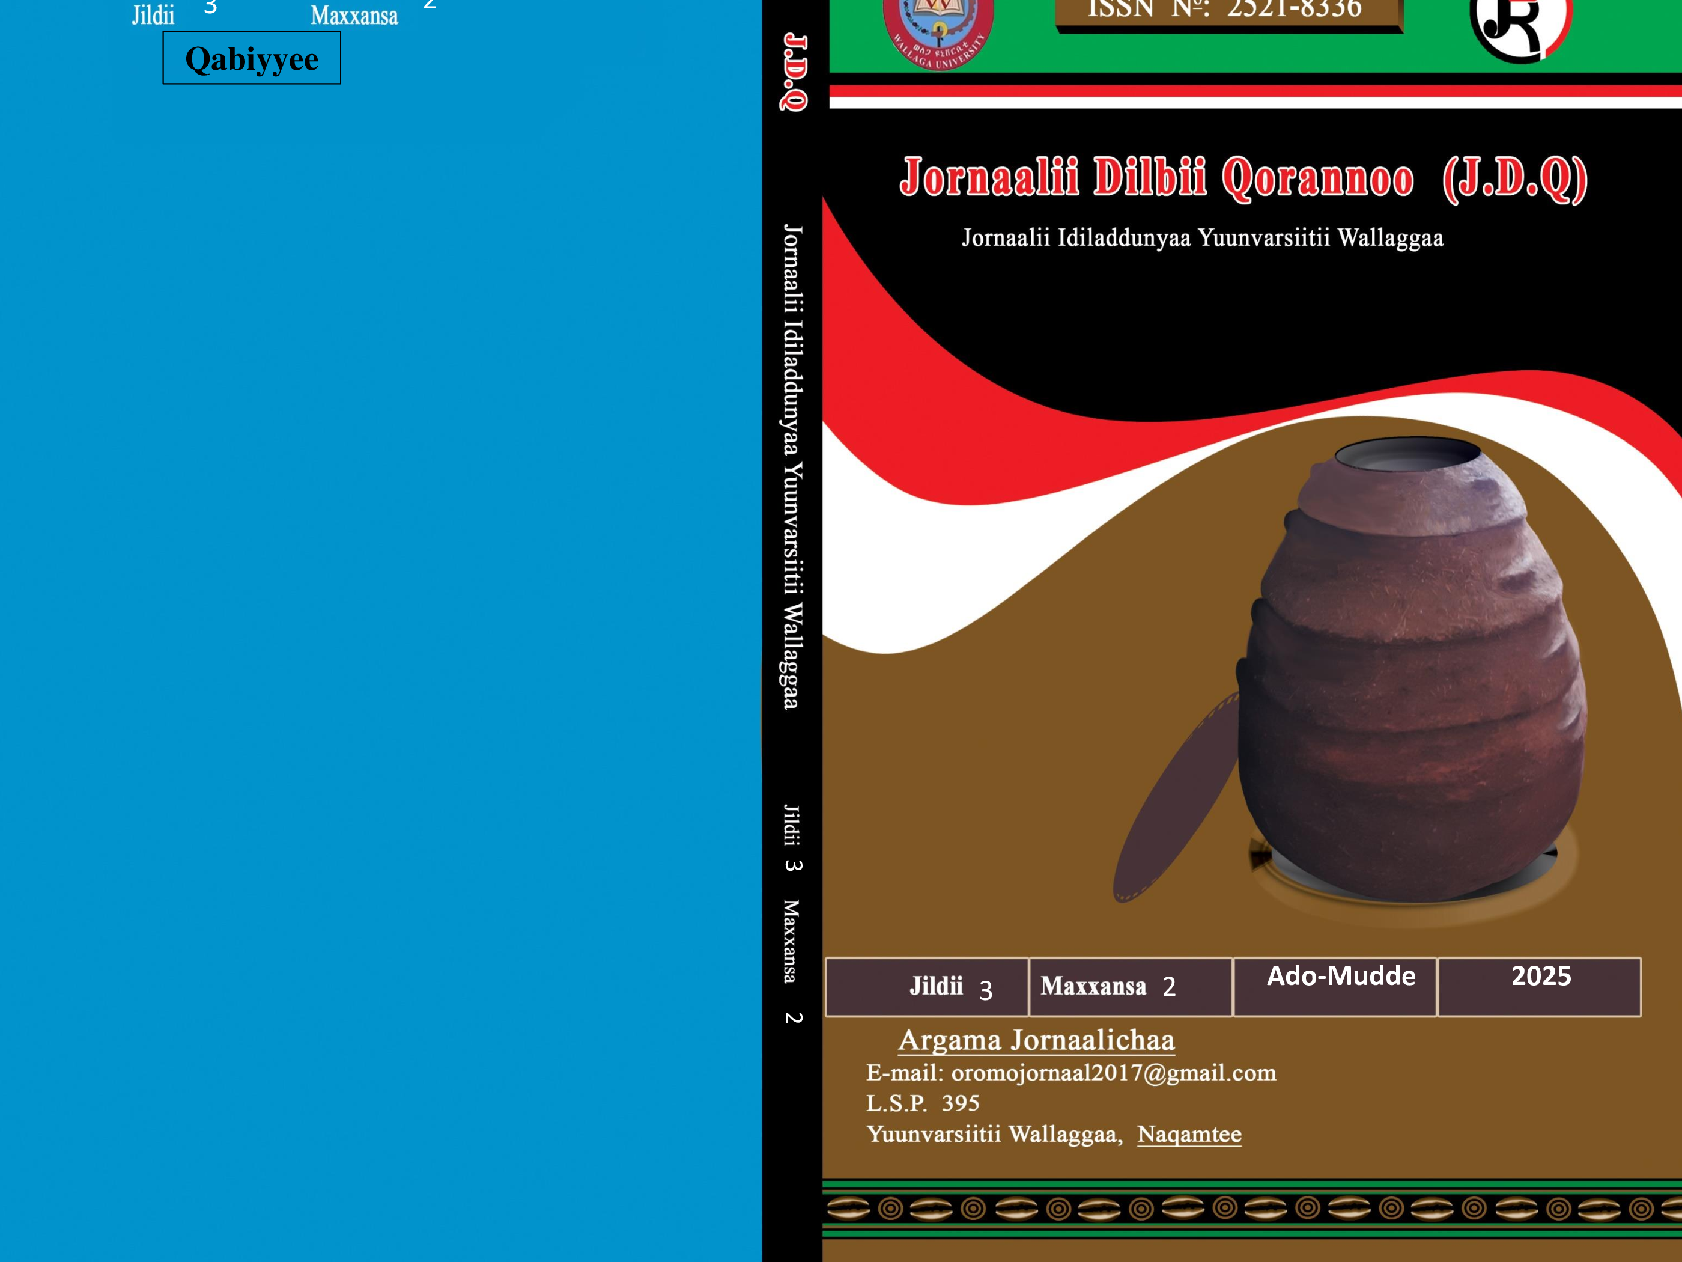Open the Argama Jornaalichaa underlined heading

(1036, 1040)
